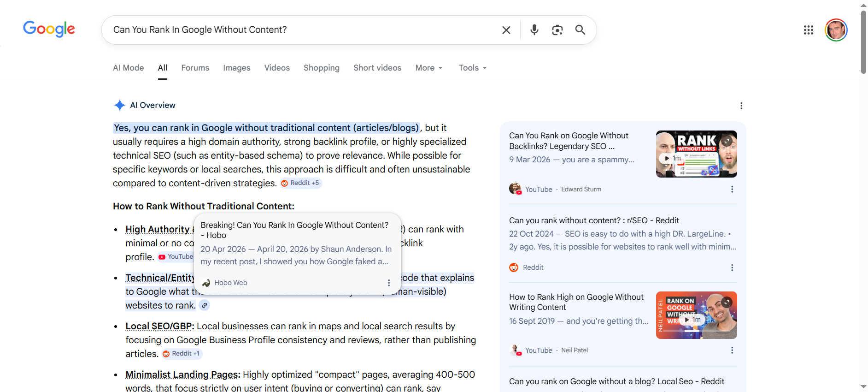Click the link chip after 'websites to rank'

[x=204, y=305]
